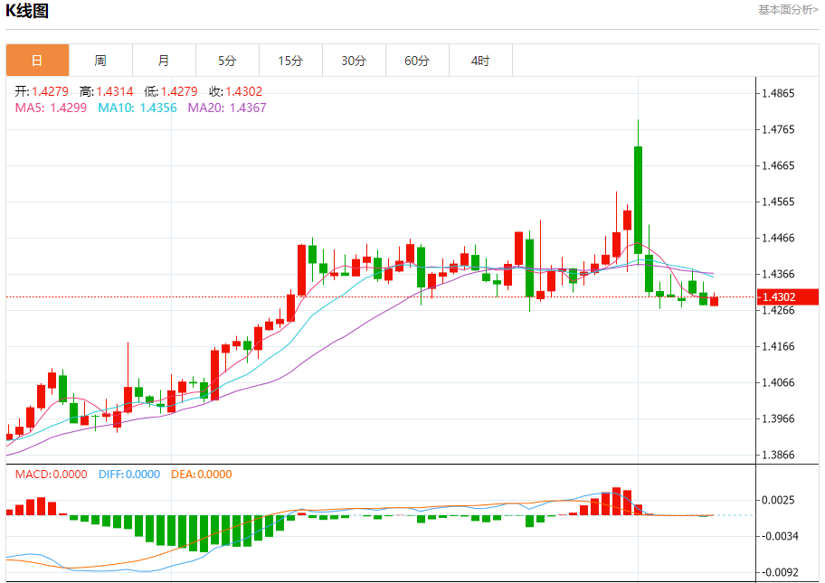Click the 1.3866 price axis label
The width and height of the screenshot is (825, 583).
tap(778, 455)
